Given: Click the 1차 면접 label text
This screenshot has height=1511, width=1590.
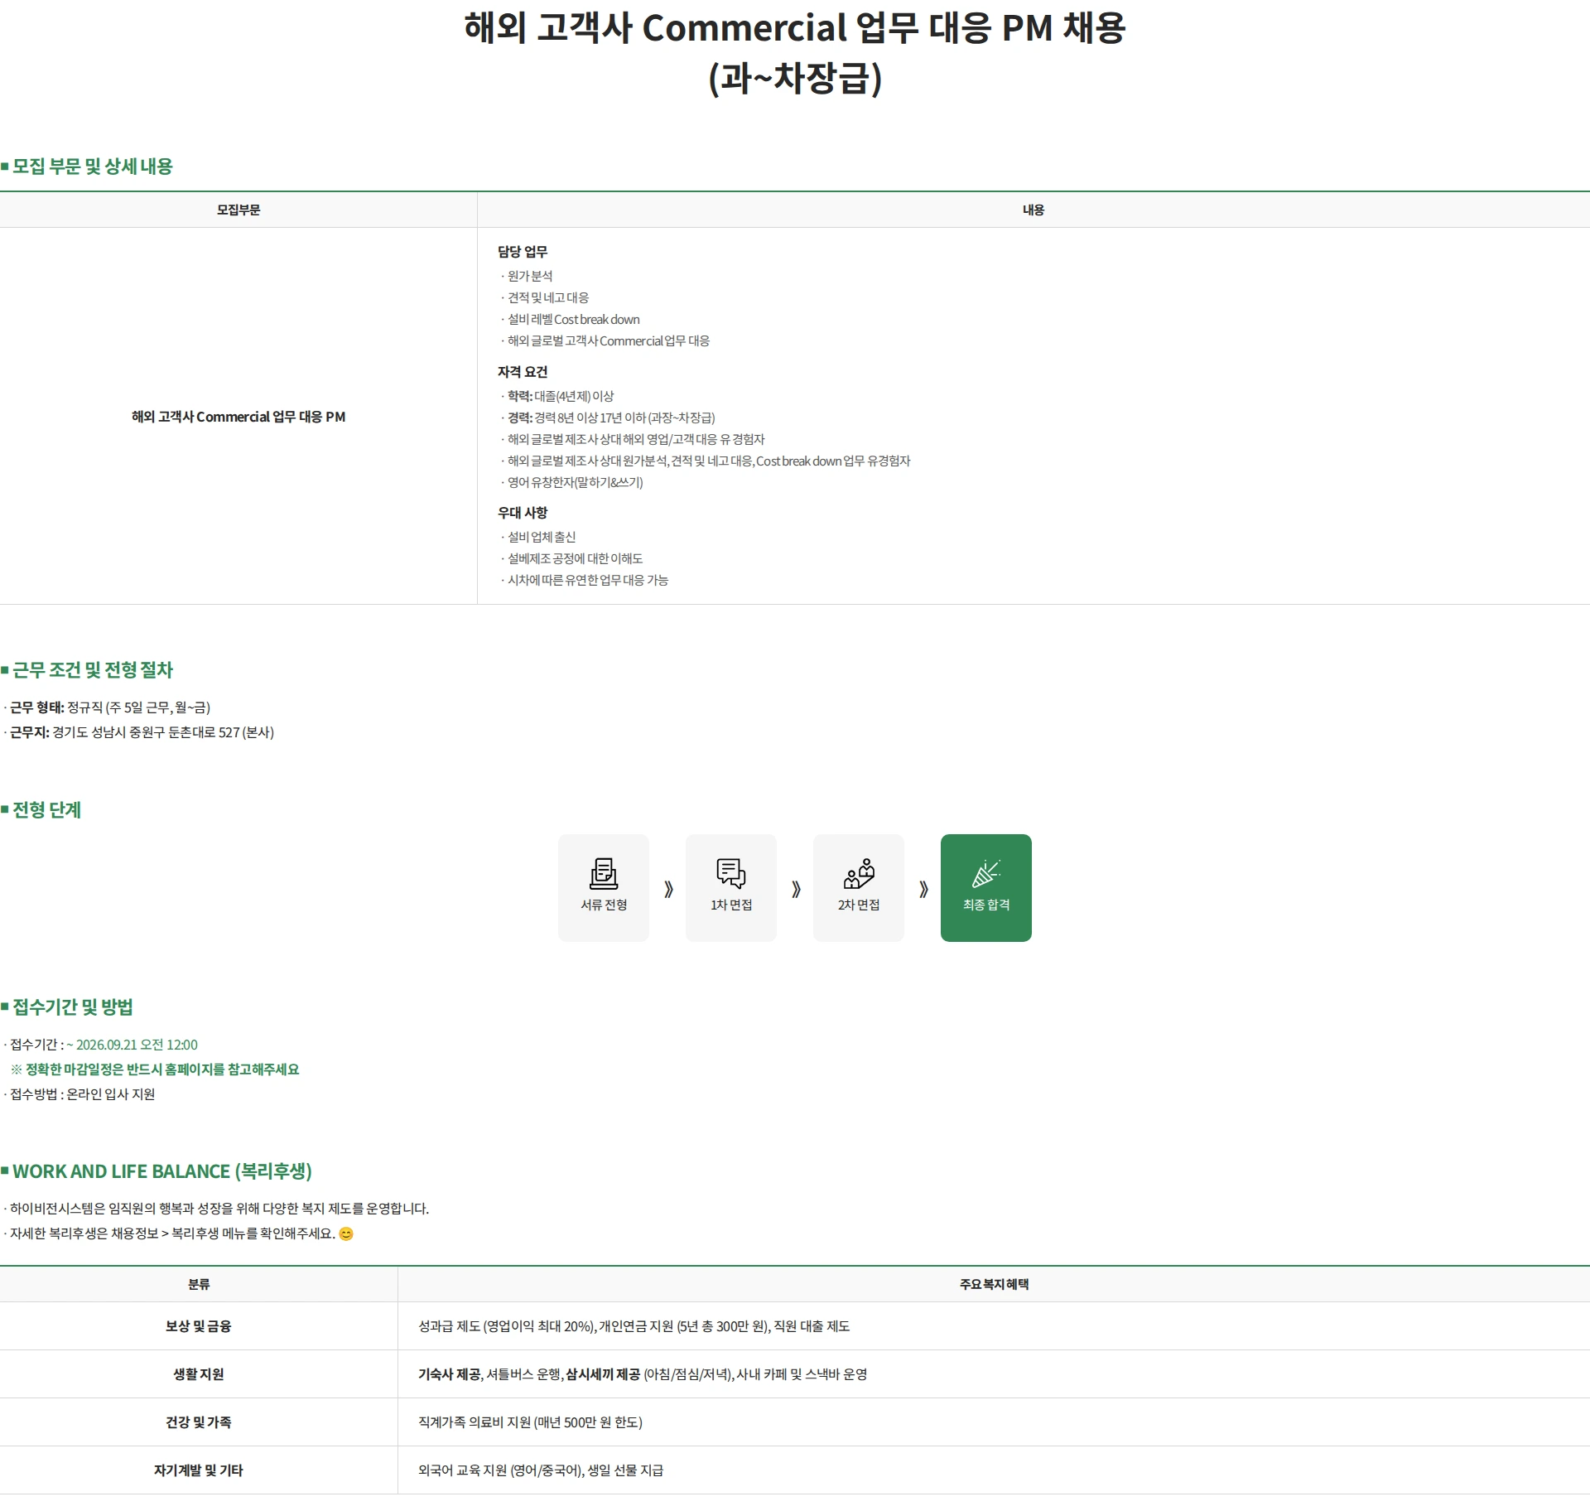Looking at the screenshot, I should [x=731, y=905].
